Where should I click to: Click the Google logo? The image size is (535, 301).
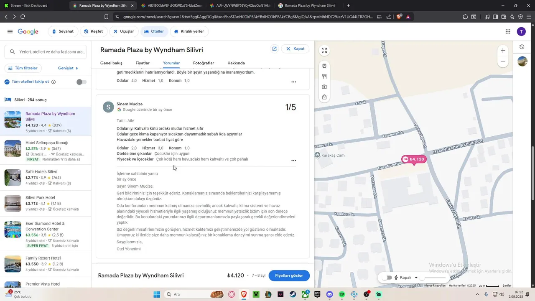click(28, 32)
